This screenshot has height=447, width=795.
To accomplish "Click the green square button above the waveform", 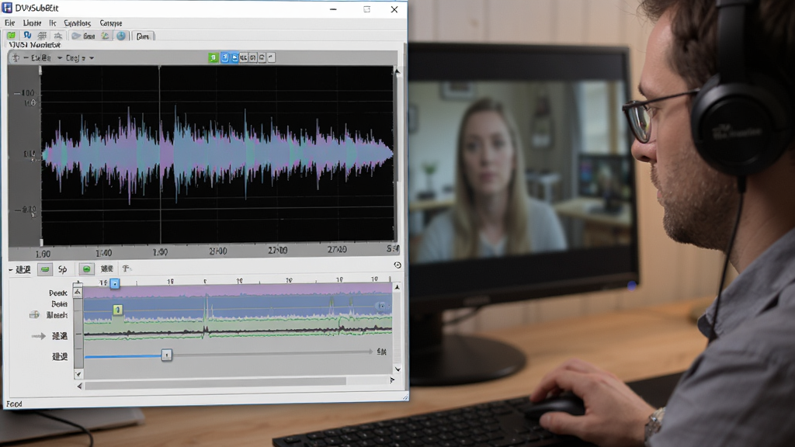I will [x=214, y=57].
